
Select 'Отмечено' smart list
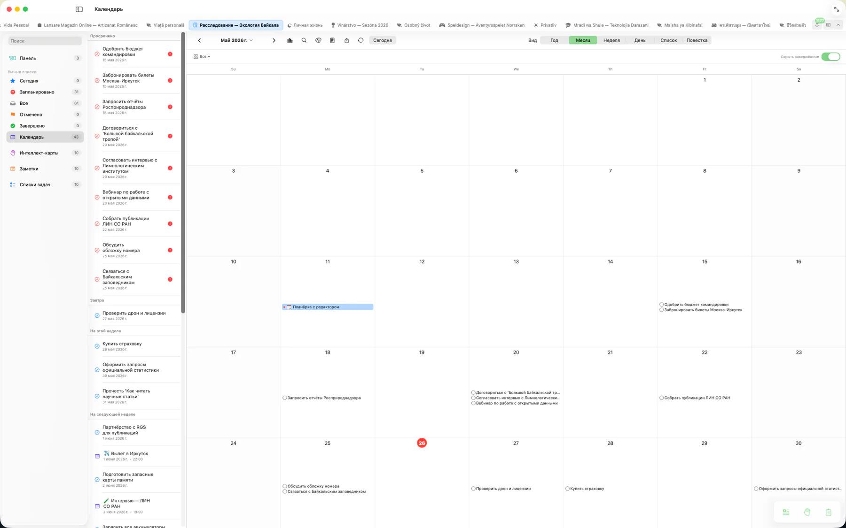coord(45,115)
